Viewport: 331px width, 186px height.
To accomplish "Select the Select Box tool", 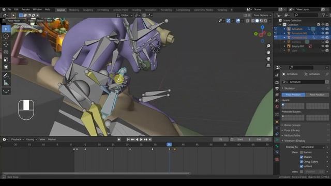I will click(x=6, y=29).
